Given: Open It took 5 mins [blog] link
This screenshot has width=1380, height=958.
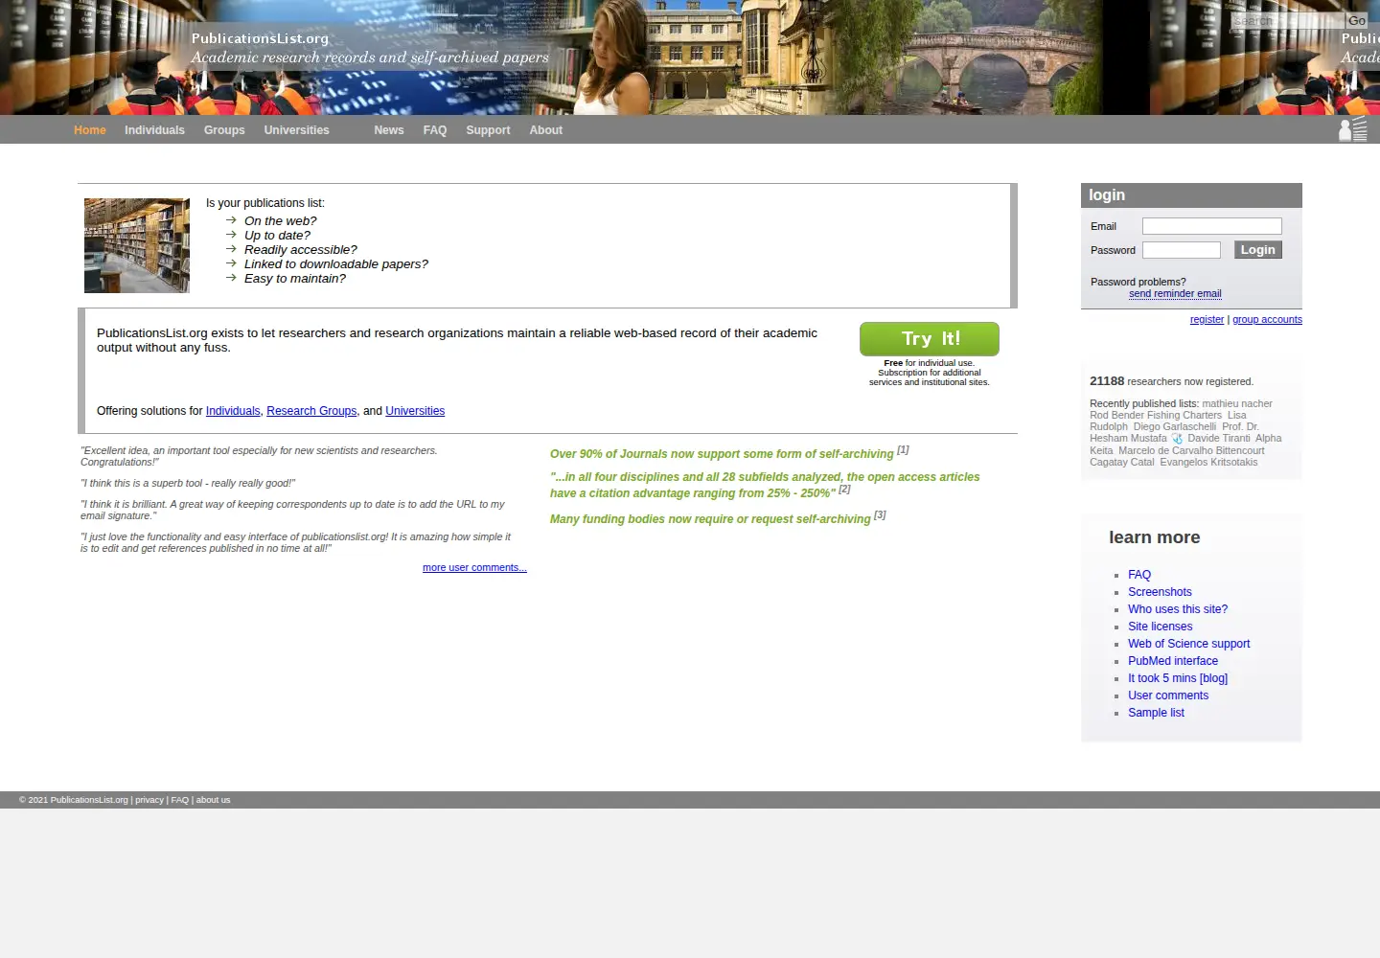Looking at the screenshot, I should (x=1178, y=678).
